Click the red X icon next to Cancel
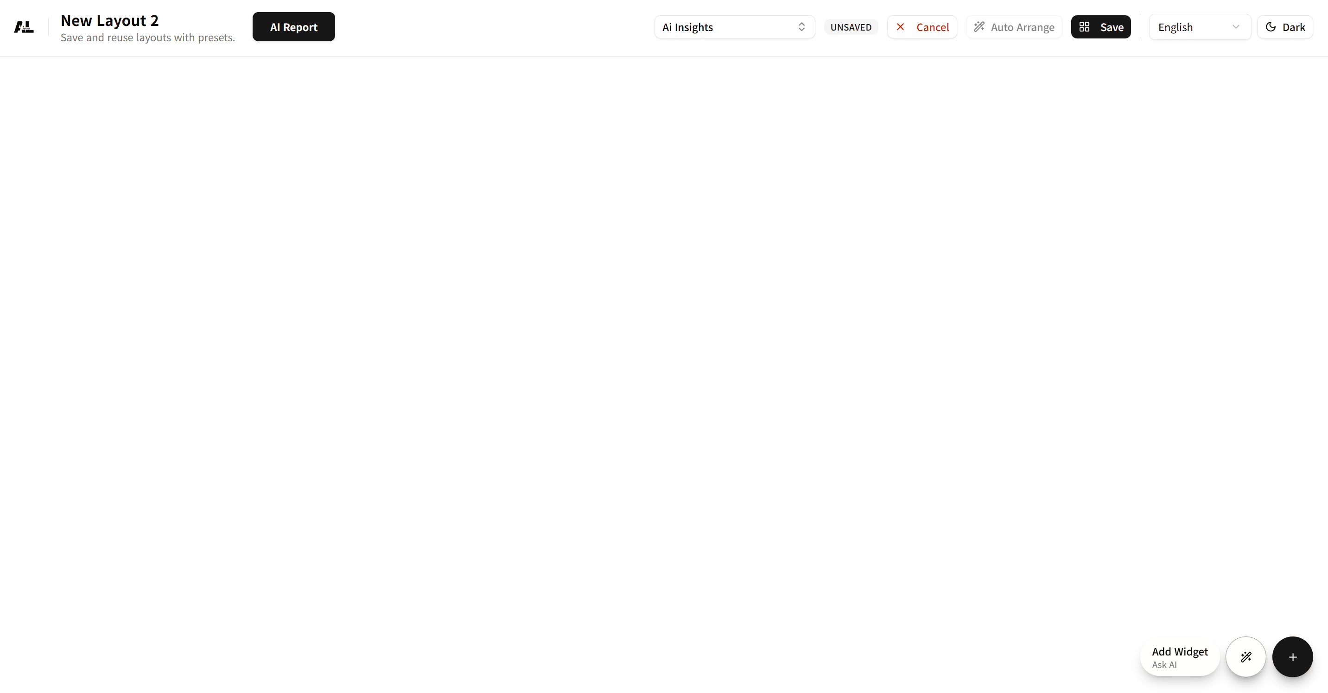 point(901,27)
